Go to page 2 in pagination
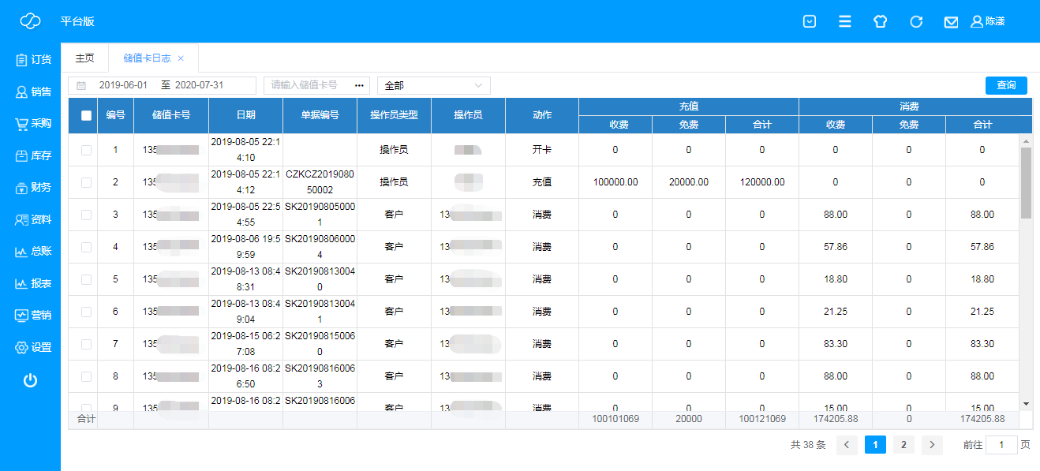Image resolution: width=1040 pixels, height=471 pixels. coord(903,445)
